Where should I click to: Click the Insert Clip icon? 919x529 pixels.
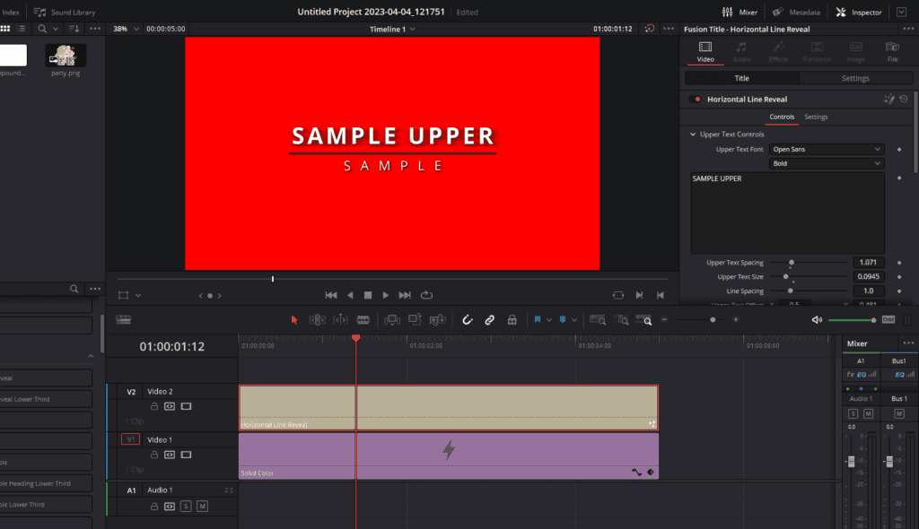[391, 320]
